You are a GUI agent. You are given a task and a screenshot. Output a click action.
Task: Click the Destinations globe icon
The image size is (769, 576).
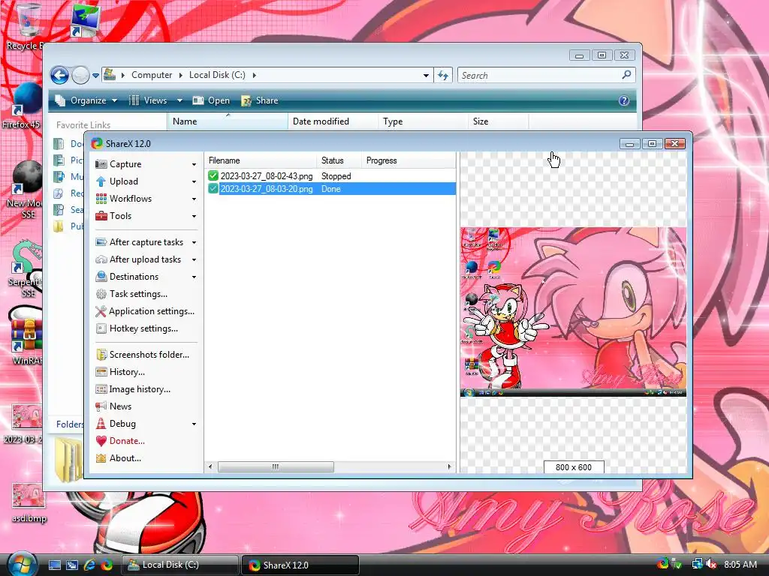[101, 276]
